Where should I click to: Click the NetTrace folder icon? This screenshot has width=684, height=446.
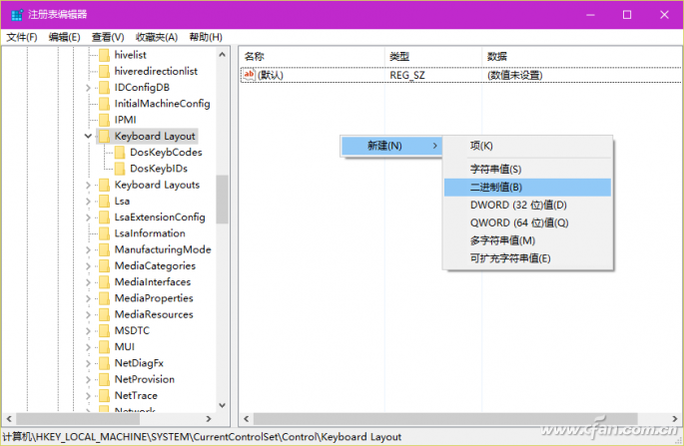(x=104, y=395)
